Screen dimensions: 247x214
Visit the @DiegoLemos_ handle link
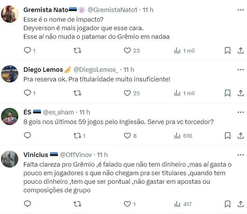(96, 70)
